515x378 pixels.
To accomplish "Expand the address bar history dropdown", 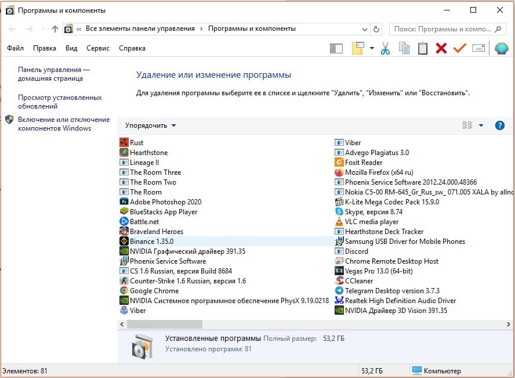I will [x=364, y=29].
